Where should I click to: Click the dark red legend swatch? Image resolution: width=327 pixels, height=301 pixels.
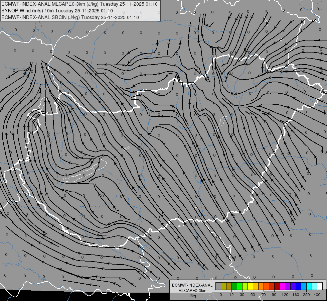tap(277, 286)
